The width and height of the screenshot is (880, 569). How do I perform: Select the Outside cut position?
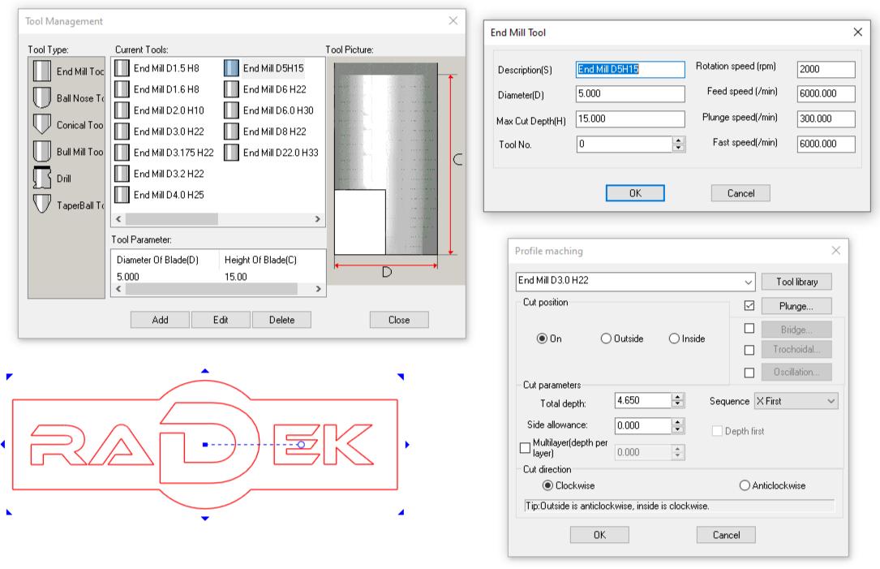click(x=606, y=339)
